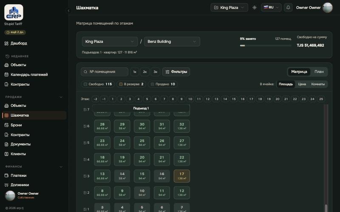Click floor 3 row plan icon

(85, 176)
